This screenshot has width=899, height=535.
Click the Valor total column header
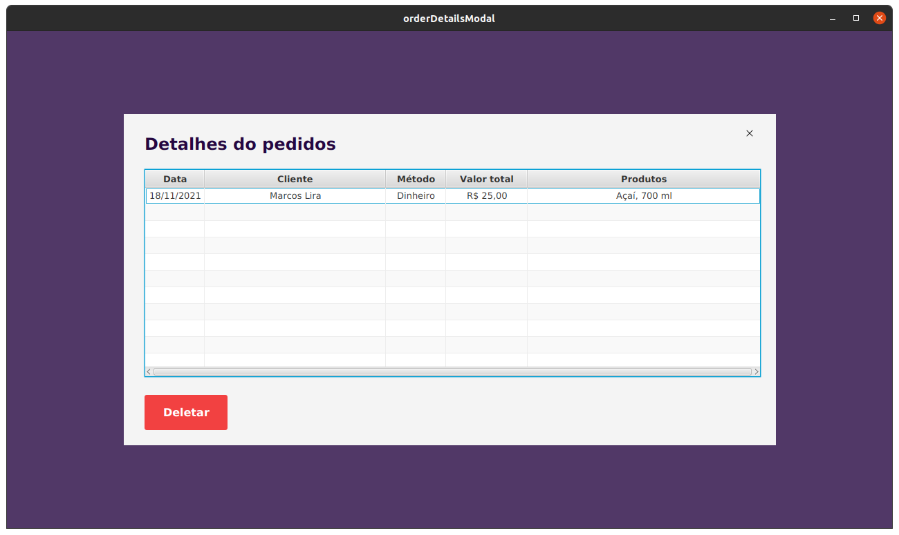487,179
